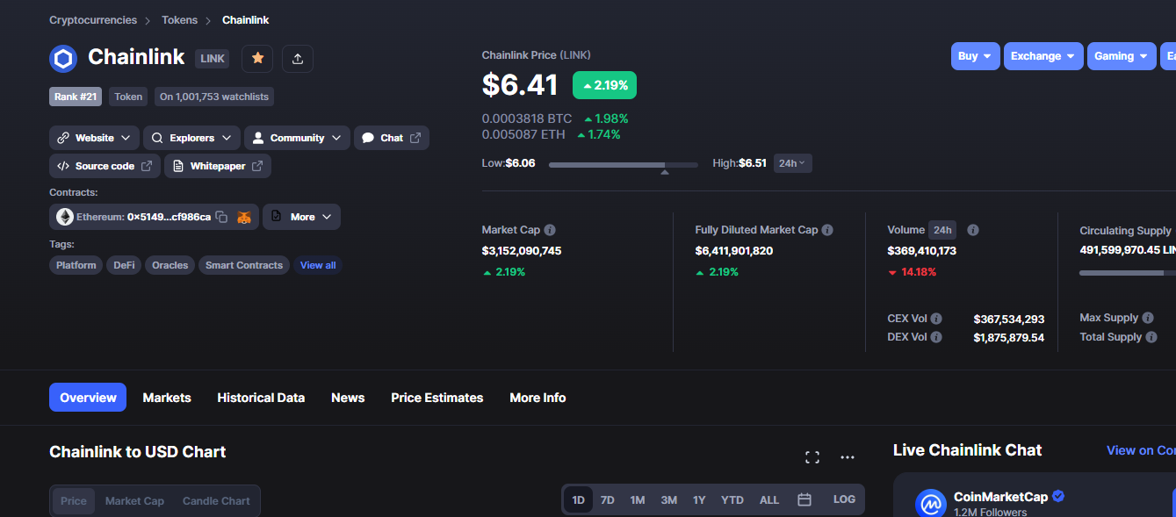The width and height of the screenshot is (1176, 517).
Task: Switch the chart to Candle Chart view
Action: pyautogui.click(x=216, y=501)
